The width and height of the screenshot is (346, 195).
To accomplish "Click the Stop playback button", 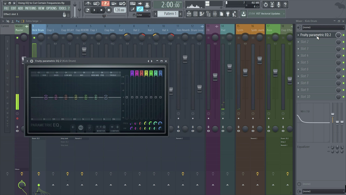I will (x=101, y=10).
